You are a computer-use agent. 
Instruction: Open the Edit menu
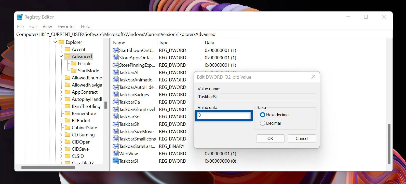[x=33, y=26]
